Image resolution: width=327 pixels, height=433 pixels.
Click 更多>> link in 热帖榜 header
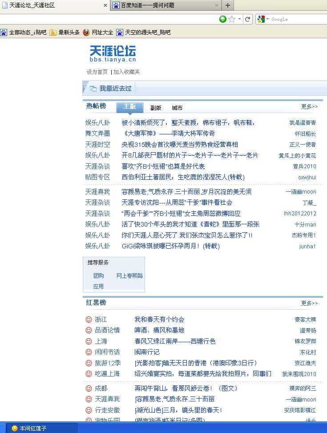(309, 107)
